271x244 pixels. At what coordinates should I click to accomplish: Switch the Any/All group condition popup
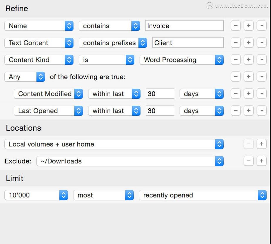pyautogui.click(x=25, y=77)
